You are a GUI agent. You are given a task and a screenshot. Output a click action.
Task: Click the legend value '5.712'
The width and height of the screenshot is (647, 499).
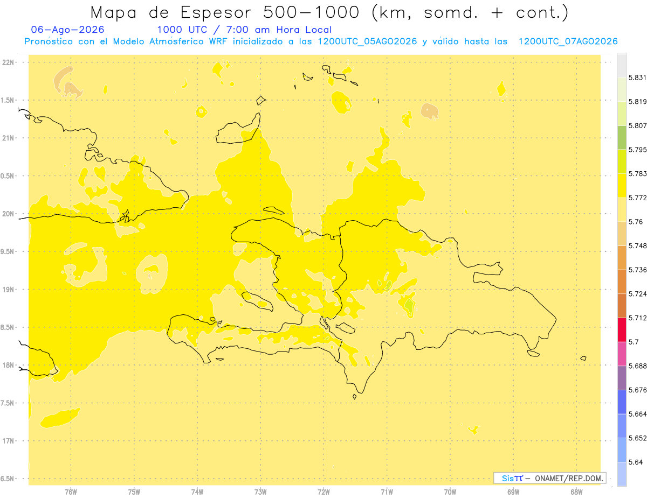click(637, 318)
